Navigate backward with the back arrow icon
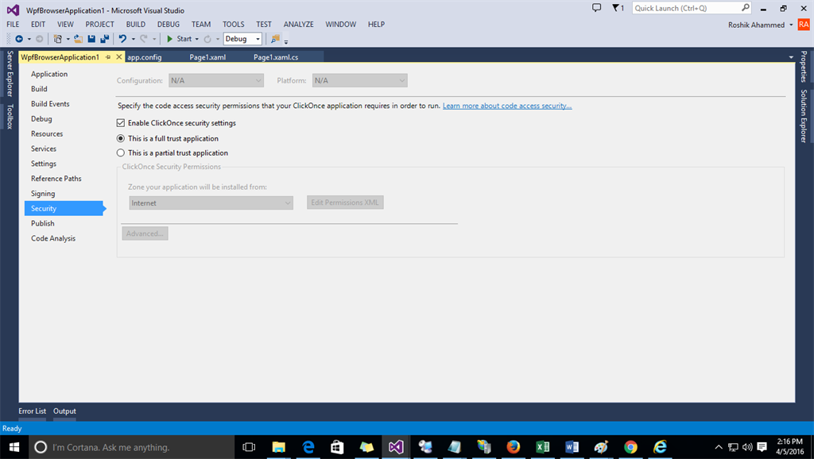Screen dimensions: 814x459 click(19, 39)
